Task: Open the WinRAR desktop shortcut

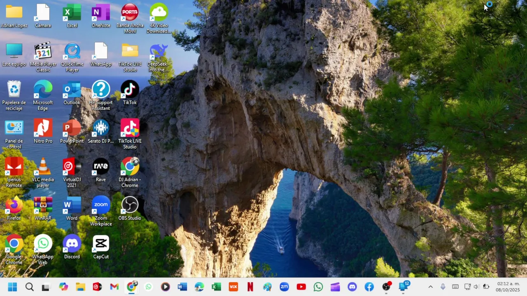Action: pyautogui.click(x=43, y=209)
